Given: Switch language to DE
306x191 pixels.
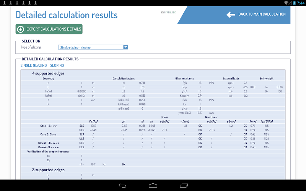Looking at the screenshot, I should [174, 13].
